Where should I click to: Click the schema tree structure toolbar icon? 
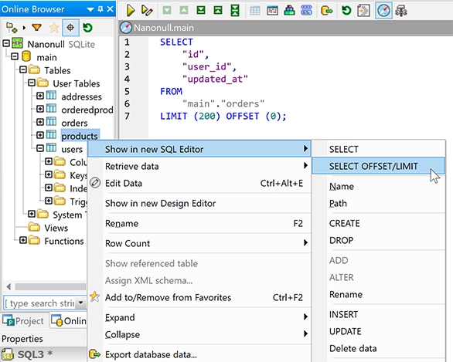point(401,11)
